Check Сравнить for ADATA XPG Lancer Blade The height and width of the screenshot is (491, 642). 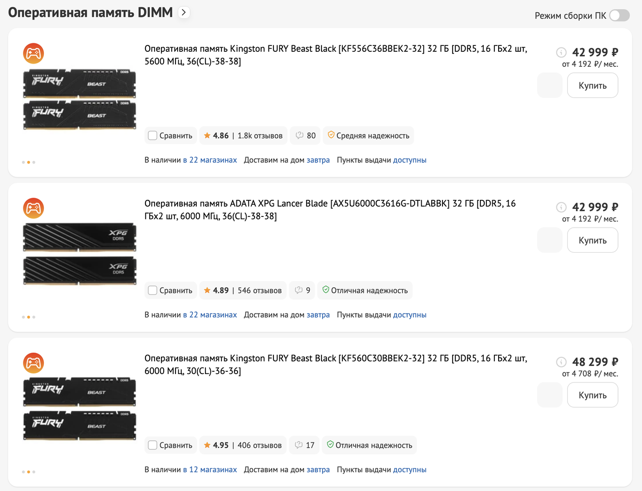coord(152,291)
